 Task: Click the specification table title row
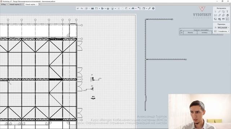point(201,30)
